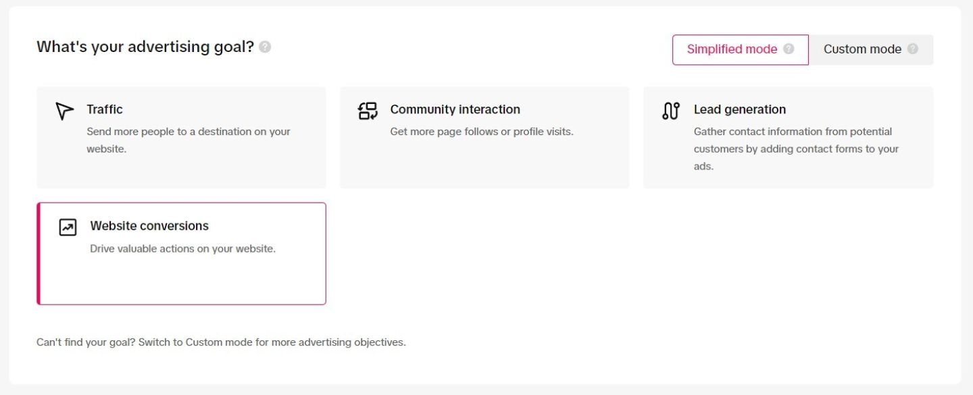Pick the Lead generation goal title
Screen dimensions: 973x395
(x=739, y=109)
